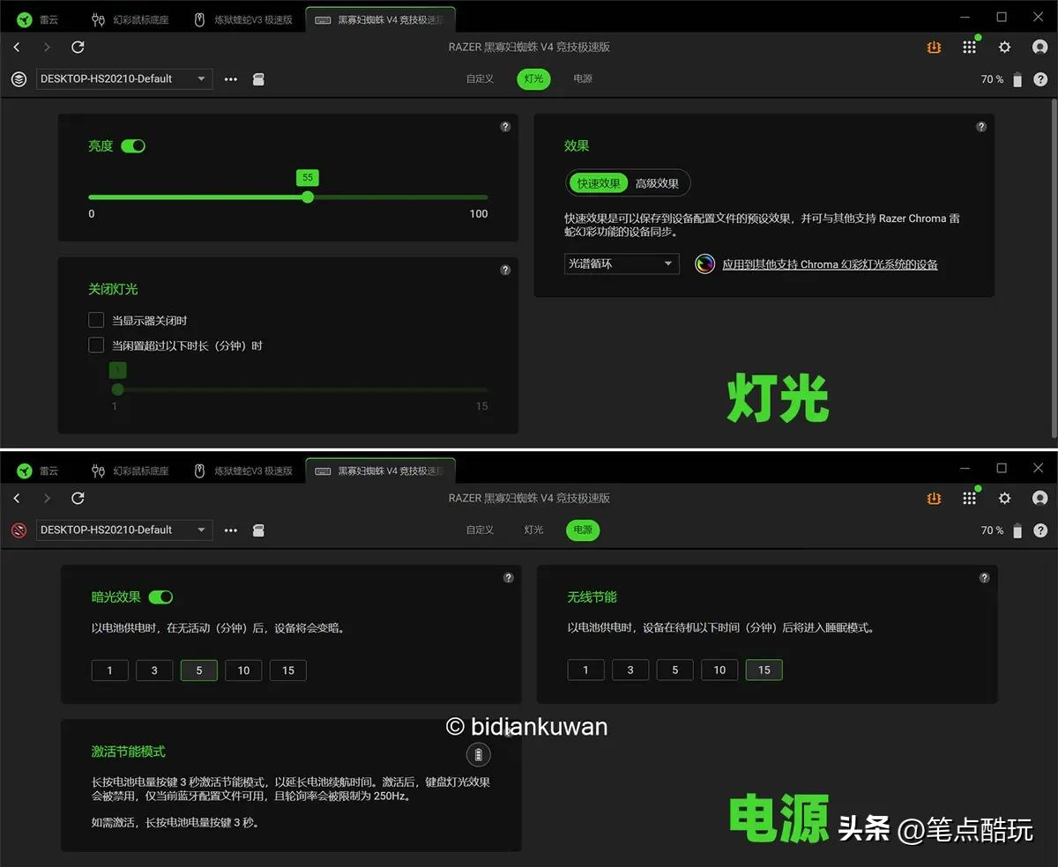Select the 高级效果 button
1058x867 pixels.
click(657, 183)
